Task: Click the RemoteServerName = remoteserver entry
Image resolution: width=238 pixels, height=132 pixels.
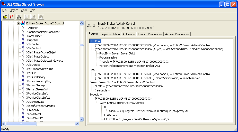Action: coord(147,78)
